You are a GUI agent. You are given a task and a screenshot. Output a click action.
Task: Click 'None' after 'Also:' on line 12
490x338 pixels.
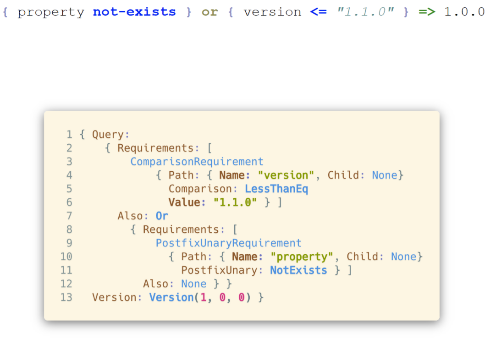(x=194, y=284)
